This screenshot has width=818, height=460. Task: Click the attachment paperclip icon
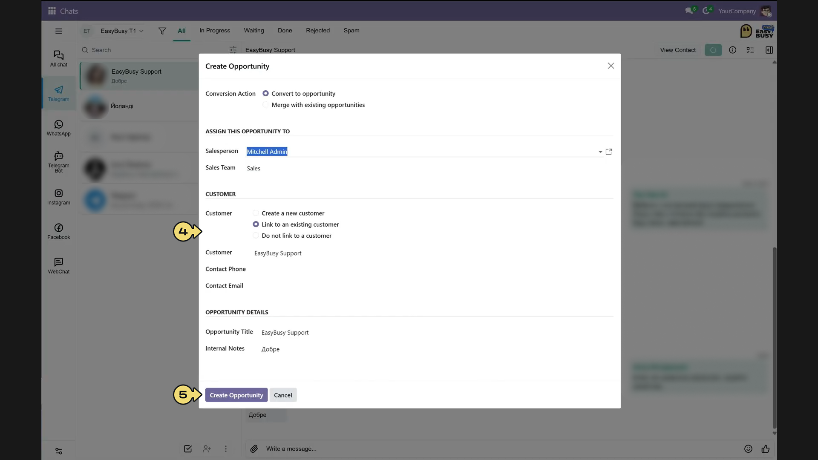tap(254, 449)
